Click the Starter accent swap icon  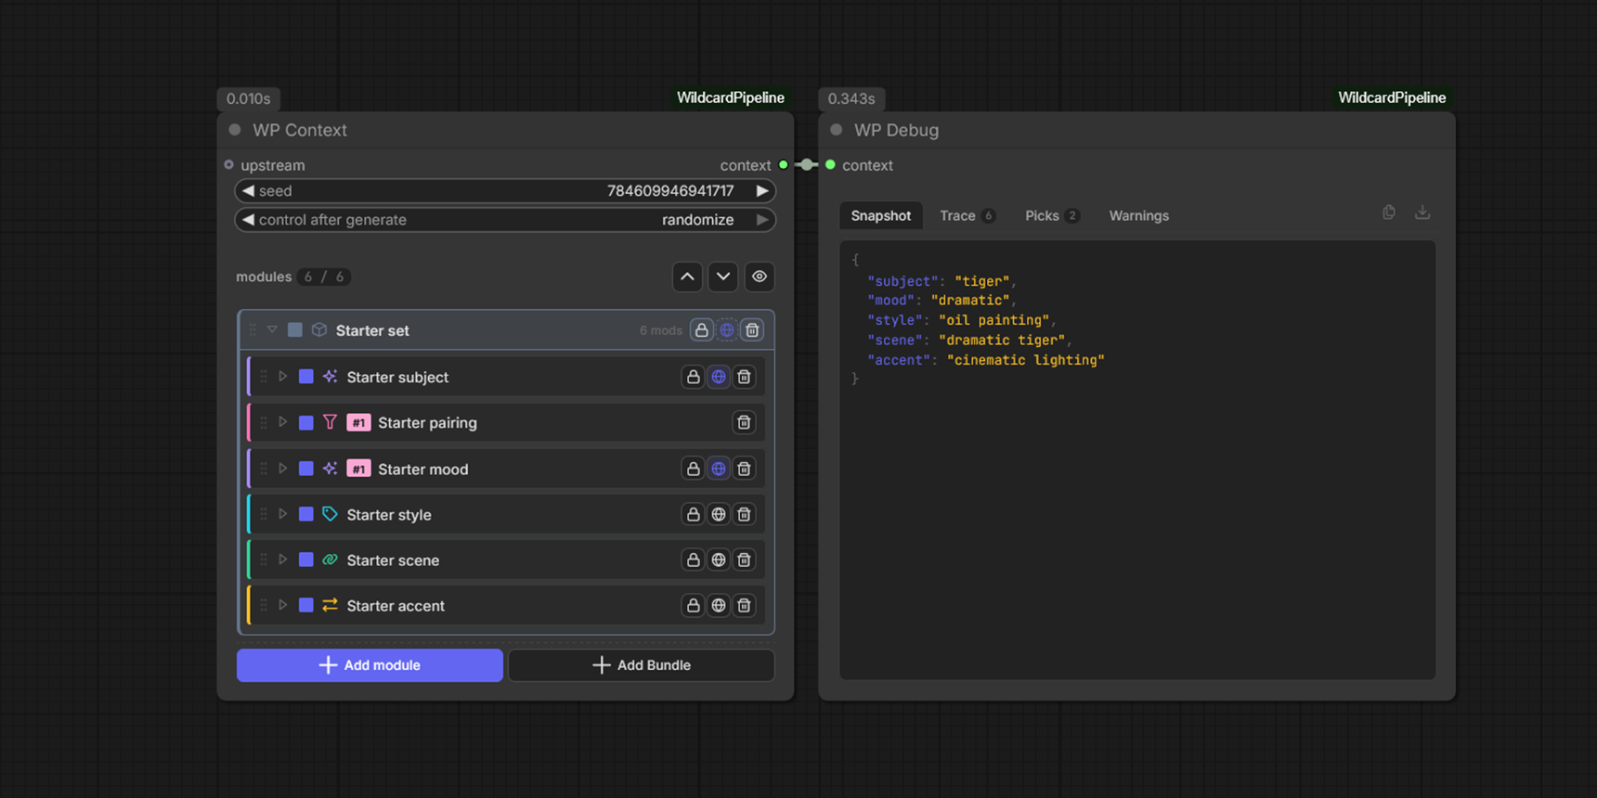click(x=330, y=605)
